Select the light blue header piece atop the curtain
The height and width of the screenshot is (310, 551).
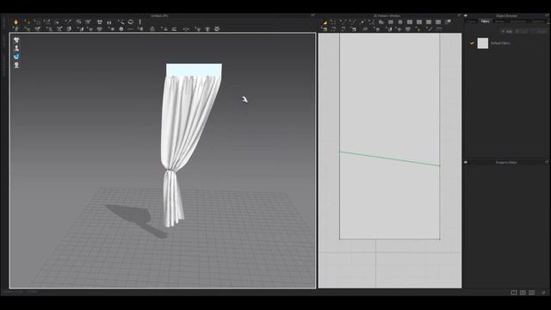[194, 70]
